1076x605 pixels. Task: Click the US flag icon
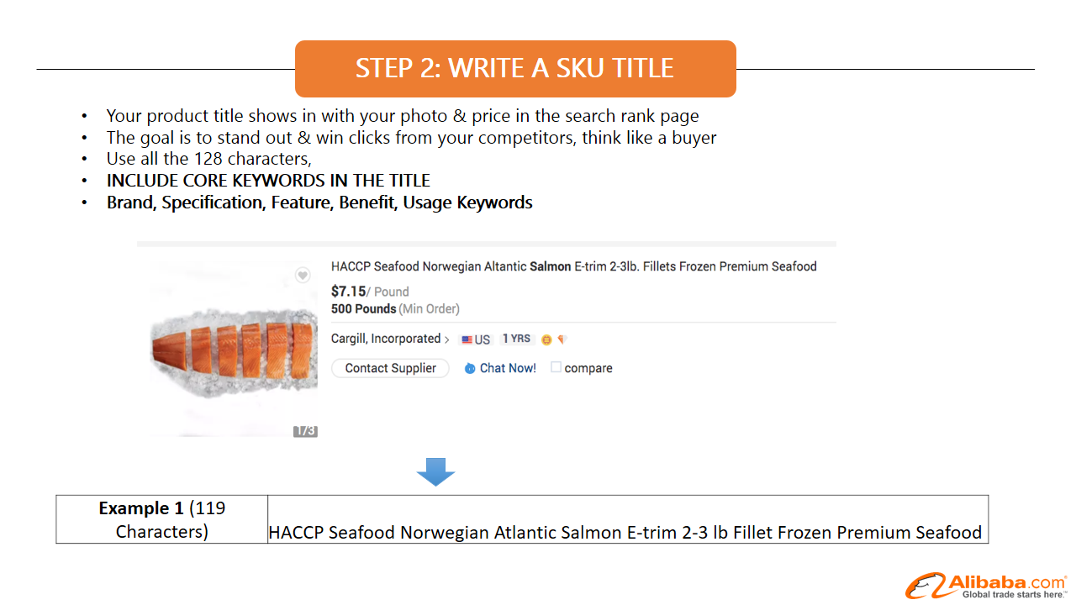pyautogui.click(x=467, y=339)
